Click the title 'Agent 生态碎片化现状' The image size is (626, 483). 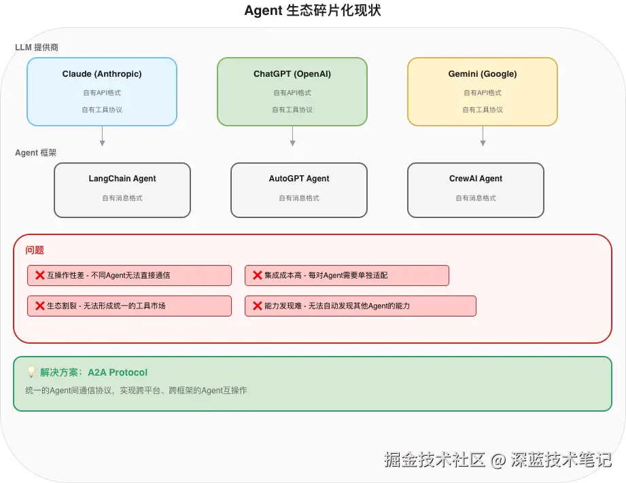click(x=313, y=10)
